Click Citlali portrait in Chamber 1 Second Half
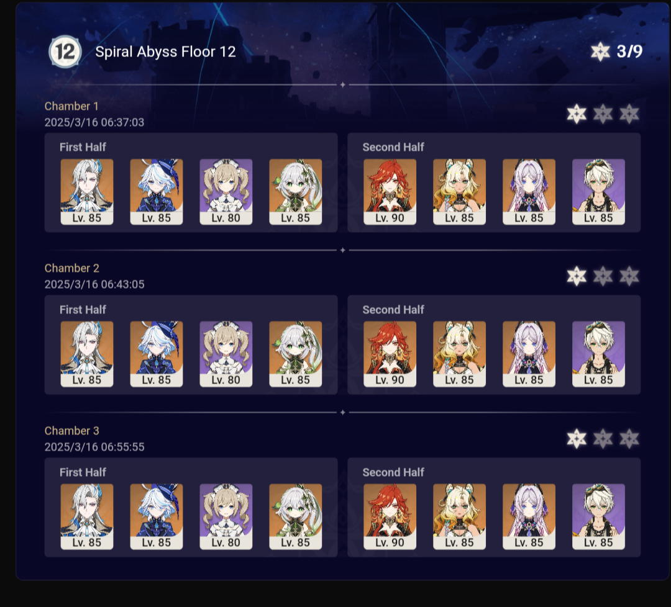This screenshot has width=671, height=607. point(529,192)
